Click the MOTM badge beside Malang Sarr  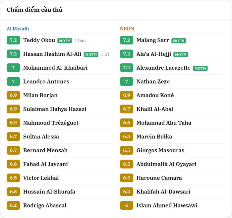click(x=179, y=41)
